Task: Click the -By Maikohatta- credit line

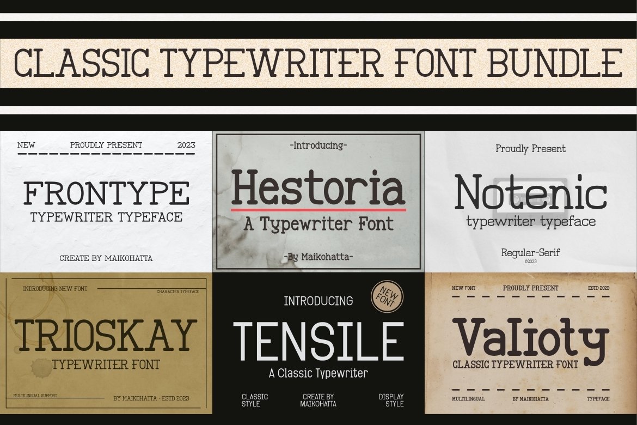Action: (318, 257)
